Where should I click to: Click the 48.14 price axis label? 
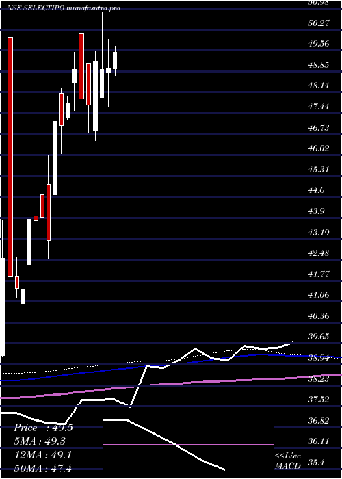tap(319, 86)
